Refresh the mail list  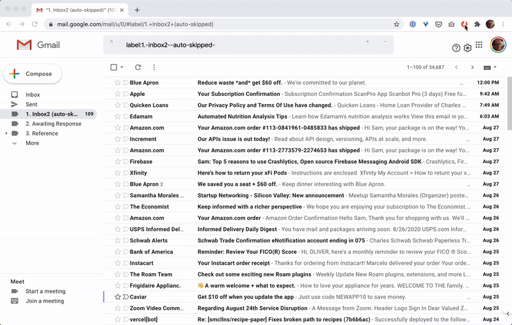(138, 67)
